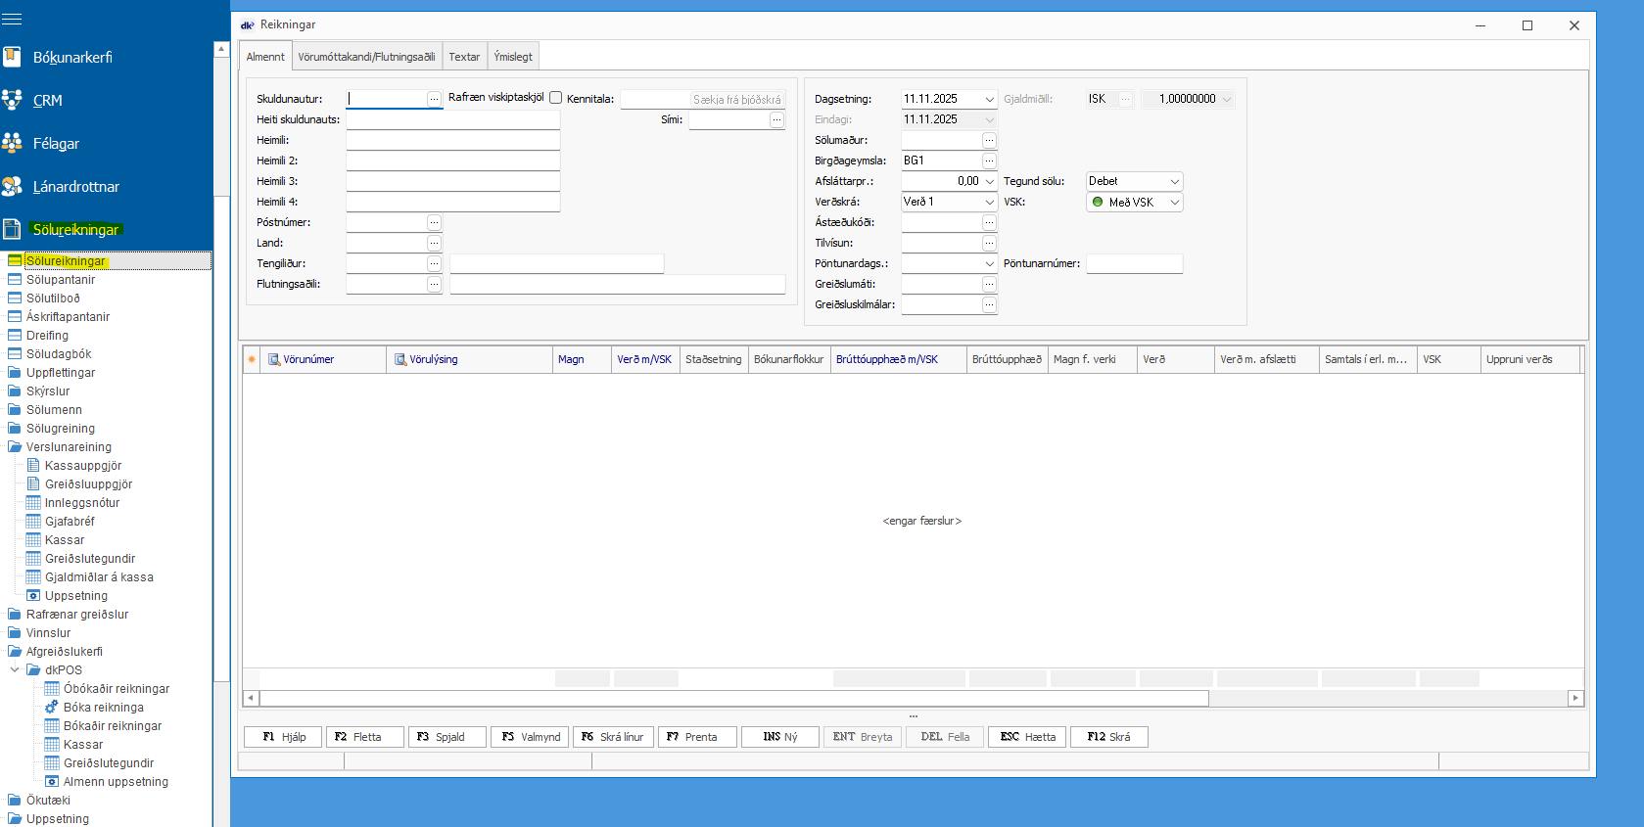Enable the Rafræn viðskiptaskjöl checkbox
The height and width of the screenshot is (827, 1644).
[556, 98]
